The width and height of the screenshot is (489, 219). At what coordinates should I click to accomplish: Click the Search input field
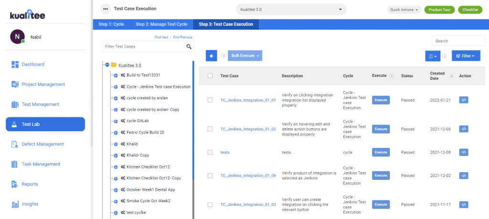[458, 41]
